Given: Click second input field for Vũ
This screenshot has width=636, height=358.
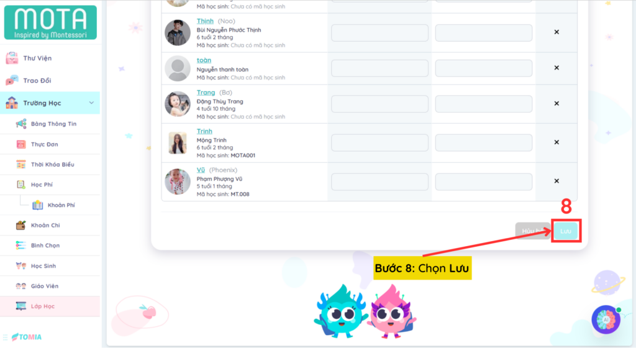Looking at the screenshot, I should click(x=483, y=182).
